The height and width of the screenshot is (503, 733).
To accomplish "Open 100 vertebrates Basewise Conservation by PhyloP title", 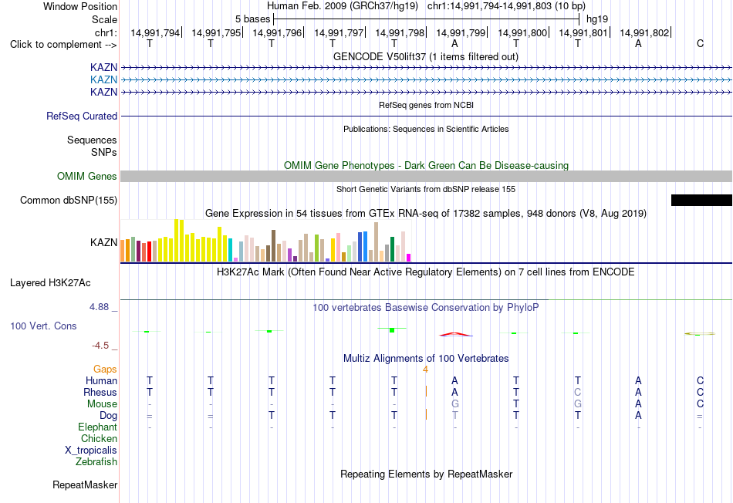I will [425, 308].
